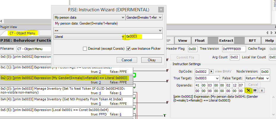
Task: Click the RFT button
Action: pyautogui.click(x=252, y=41)
